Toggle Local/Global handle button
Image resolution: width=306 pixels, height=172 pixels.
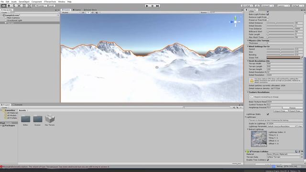tap(50, 6)
